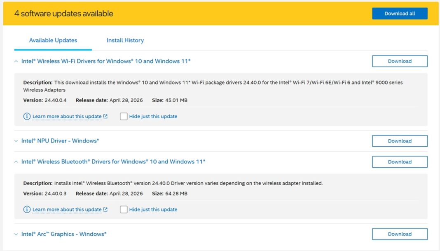Viewport: 440px width, 251px height.
Task: Select the Available Updates tab
Action: coord(53,40)
